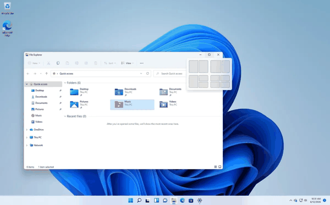Open the clock and date in system tray

316,201
